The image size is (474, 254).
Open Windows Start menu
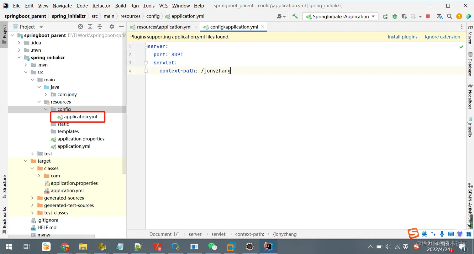pyautogui.click(x=8, y=246)
